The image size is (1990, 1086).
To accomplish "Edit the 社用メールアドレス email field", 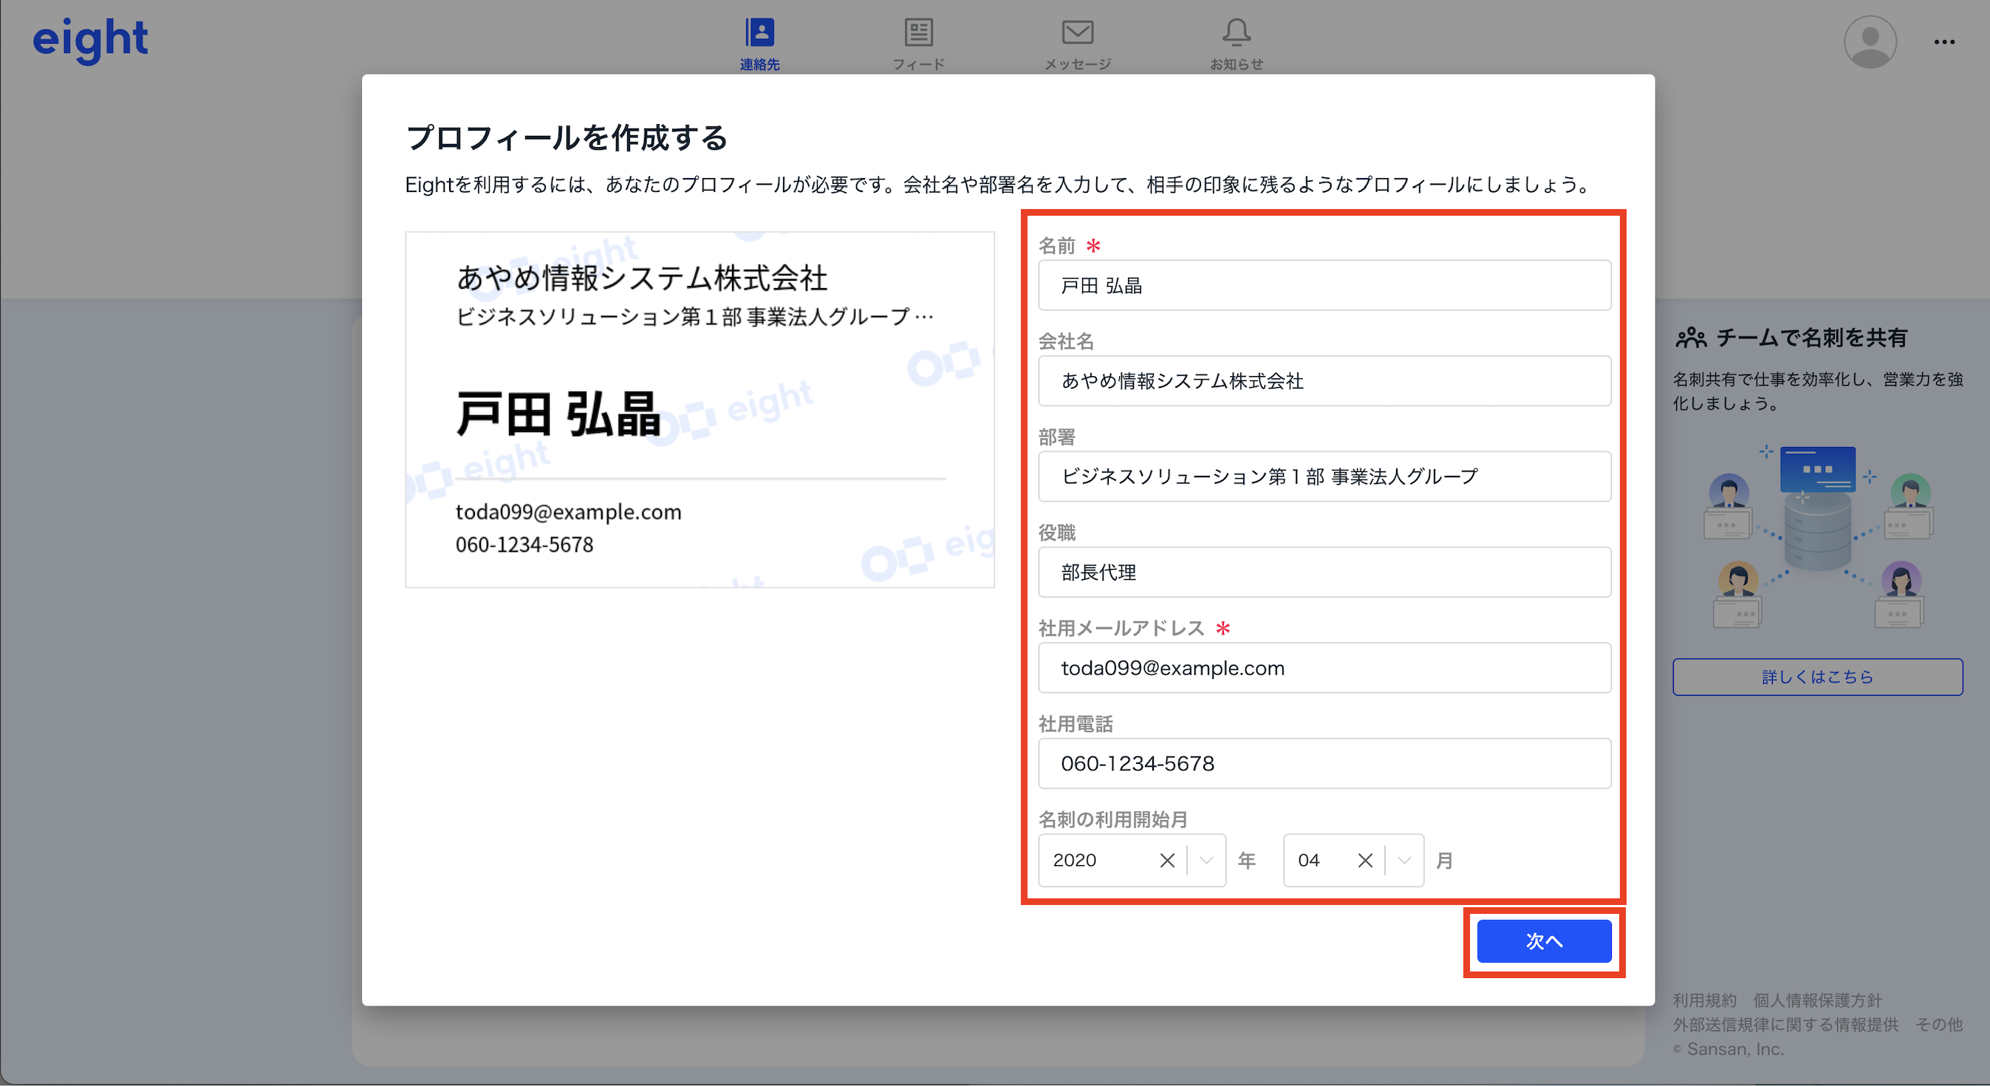I will coord(1323,667).
